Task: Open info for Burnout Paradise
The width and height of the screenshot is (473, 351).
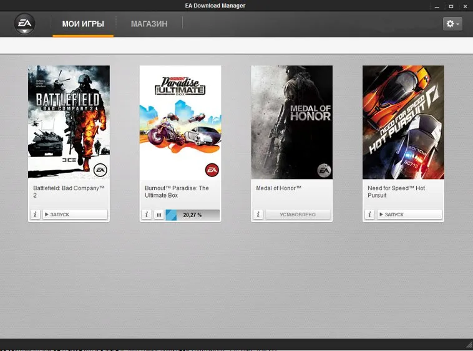Action: (147, 214)
